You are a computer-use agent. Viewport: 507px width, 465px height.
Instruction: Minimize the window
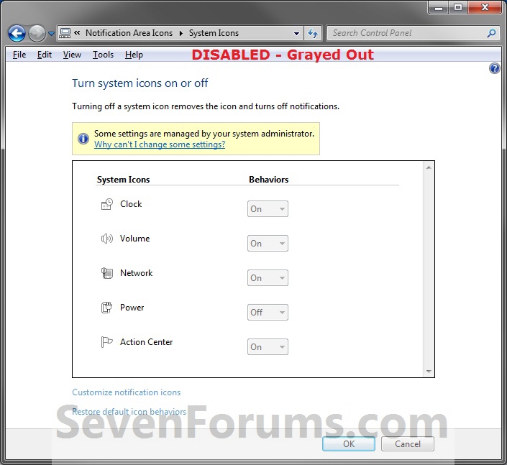click(x=439, y=8)
